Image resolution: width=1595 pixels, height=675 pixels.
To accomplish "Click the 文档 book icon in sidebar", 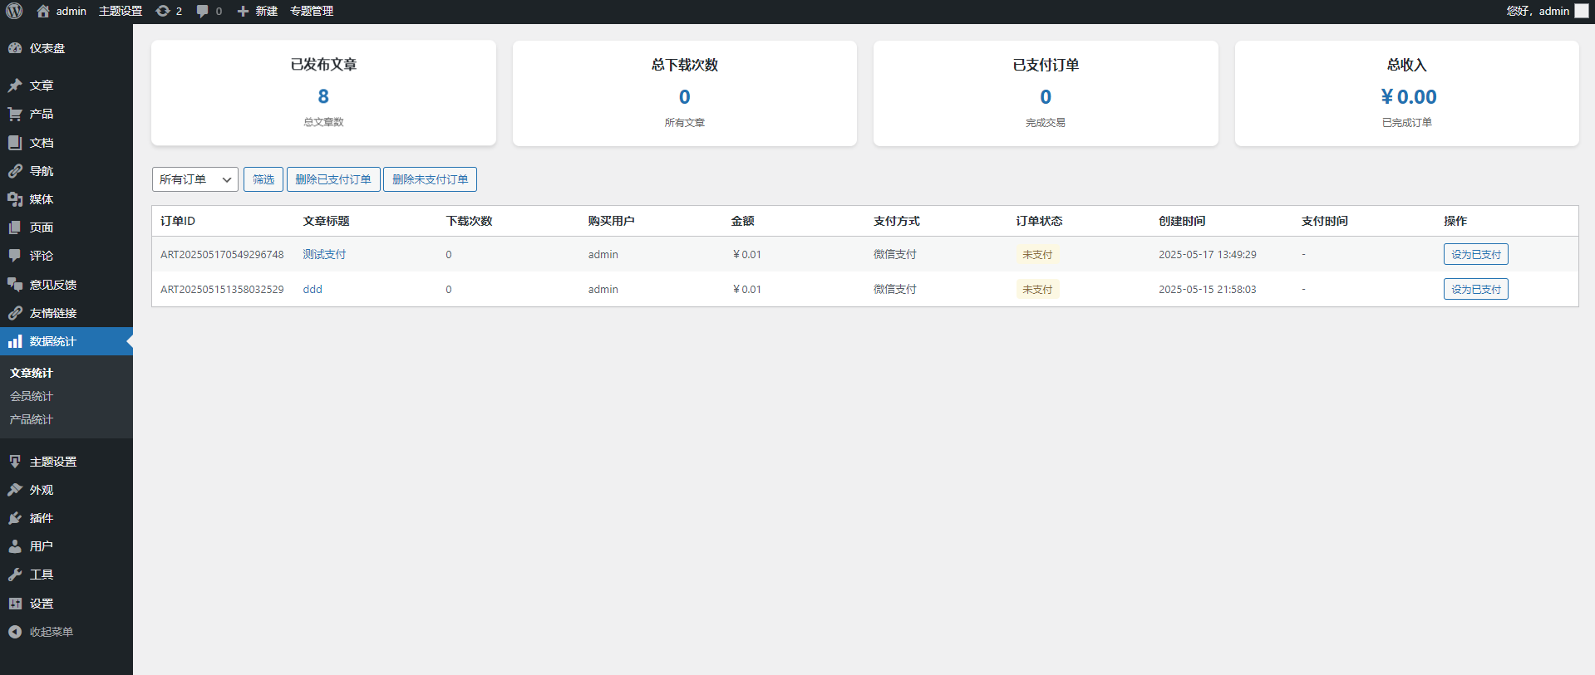I will click(15, 143).
